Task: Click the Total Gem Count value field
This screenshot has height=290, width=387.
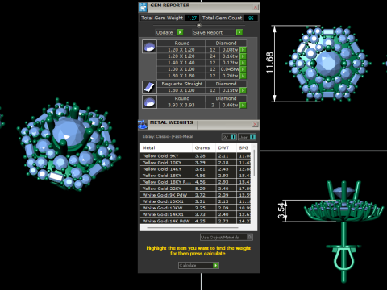Action: pyautogui.click(x=251, y=18)
